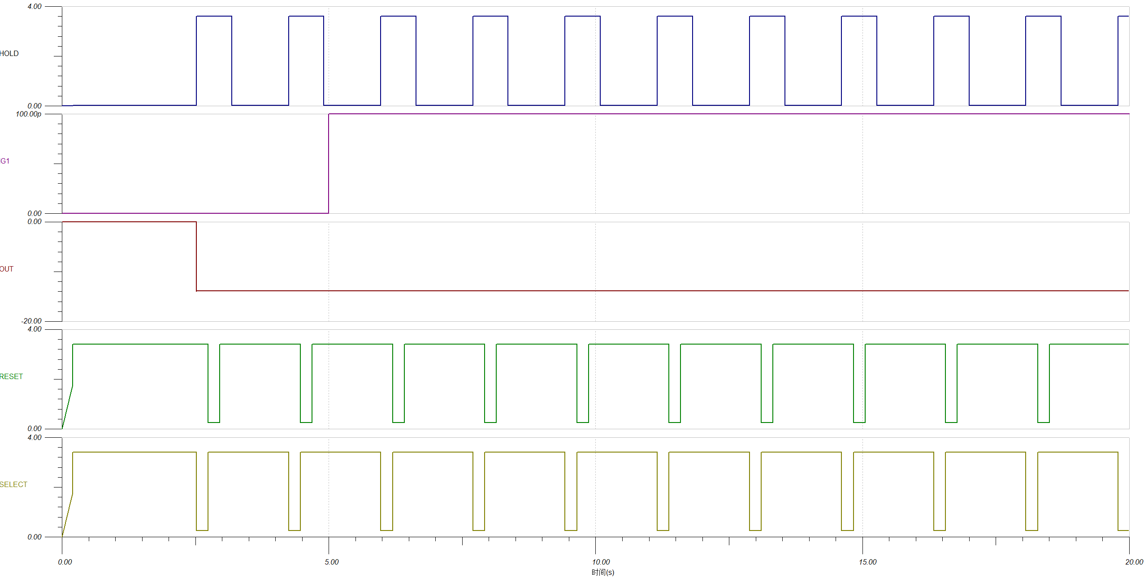Viewport: 1144px width, 578px height.
Task: Click the 5.00 time axis value
Action: click(x=332, y=562)
